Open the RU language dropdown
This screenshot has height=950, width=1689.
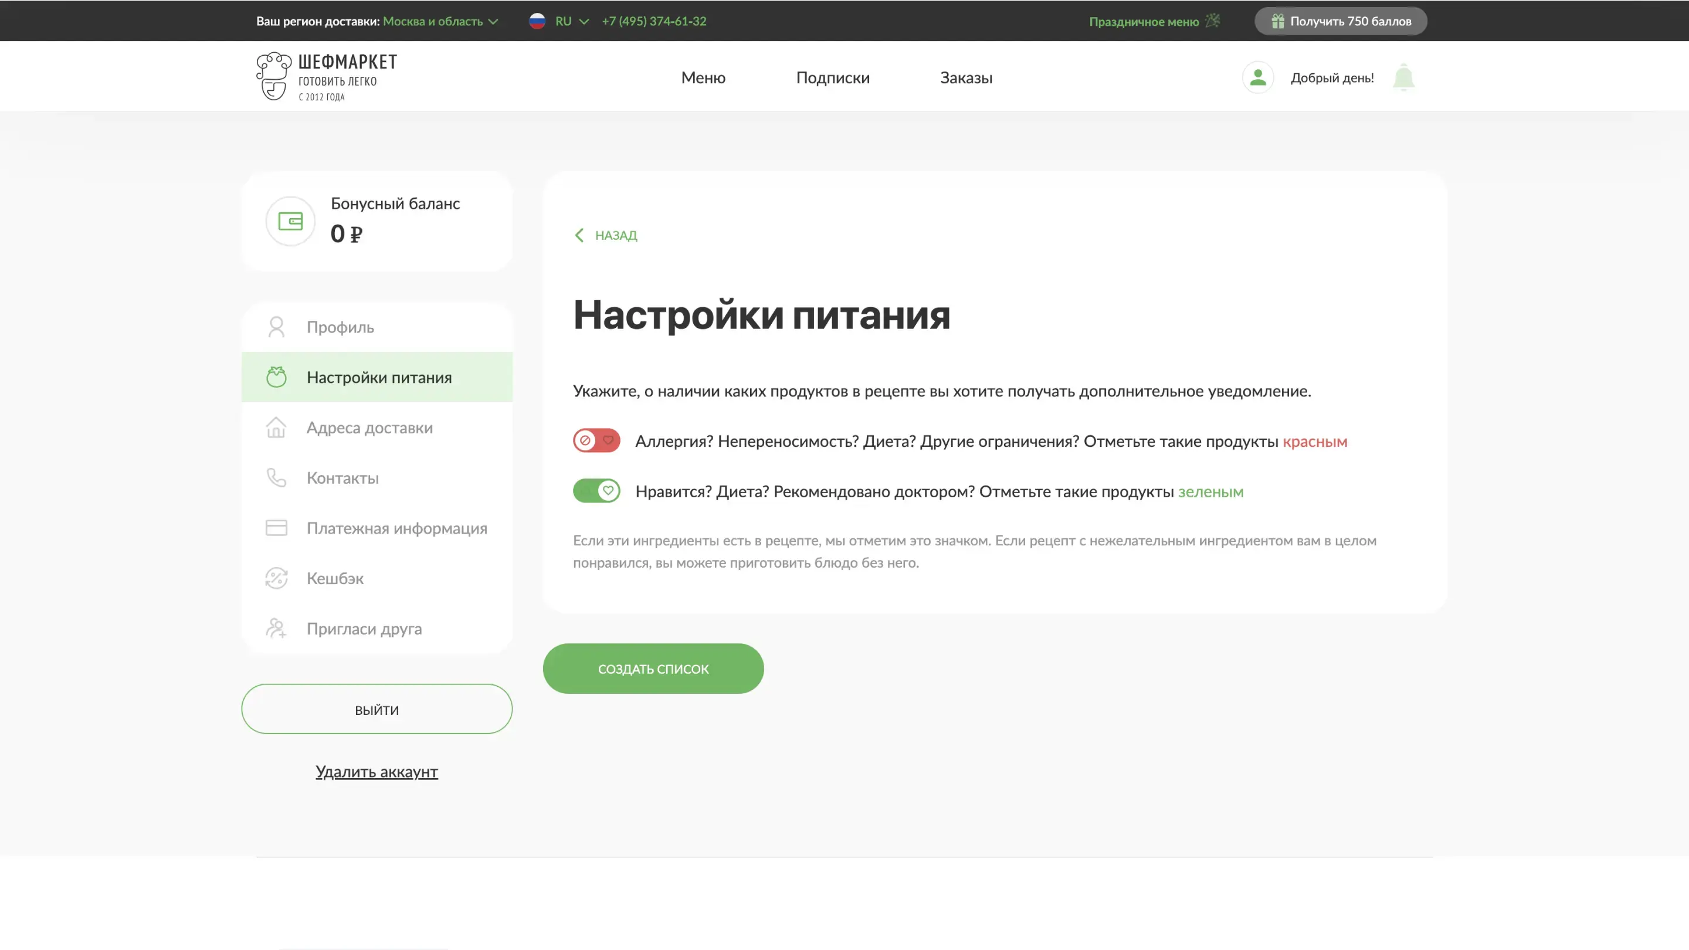562,21
